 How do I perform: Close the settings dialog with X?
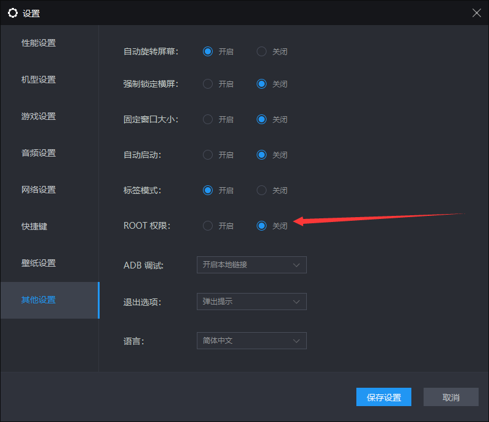(477, 13)
